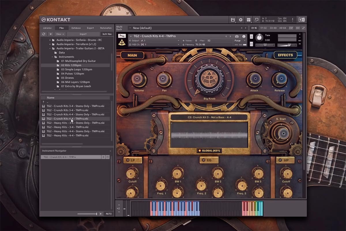Image resolution: width=346 pixels, height=231 pixels.
Task: Select rack page 33-48
Action: pos(273,28)
